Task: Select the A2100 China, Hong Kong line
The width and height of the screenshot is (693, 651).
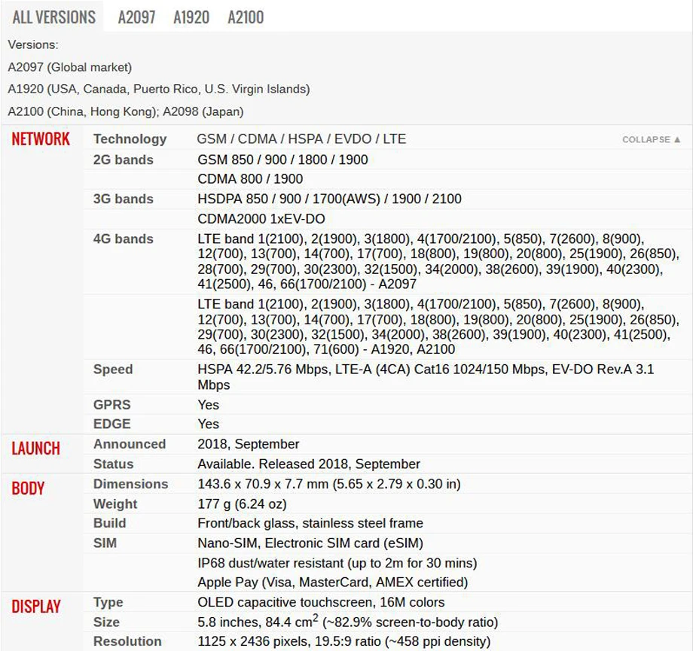Action: pyautogui.click(x=126, y=111)
